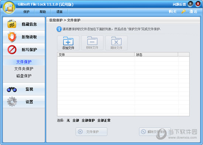This screenshot has height=145, width=203.
Task: Open the 设置 settings section
Action: (24, 102)
